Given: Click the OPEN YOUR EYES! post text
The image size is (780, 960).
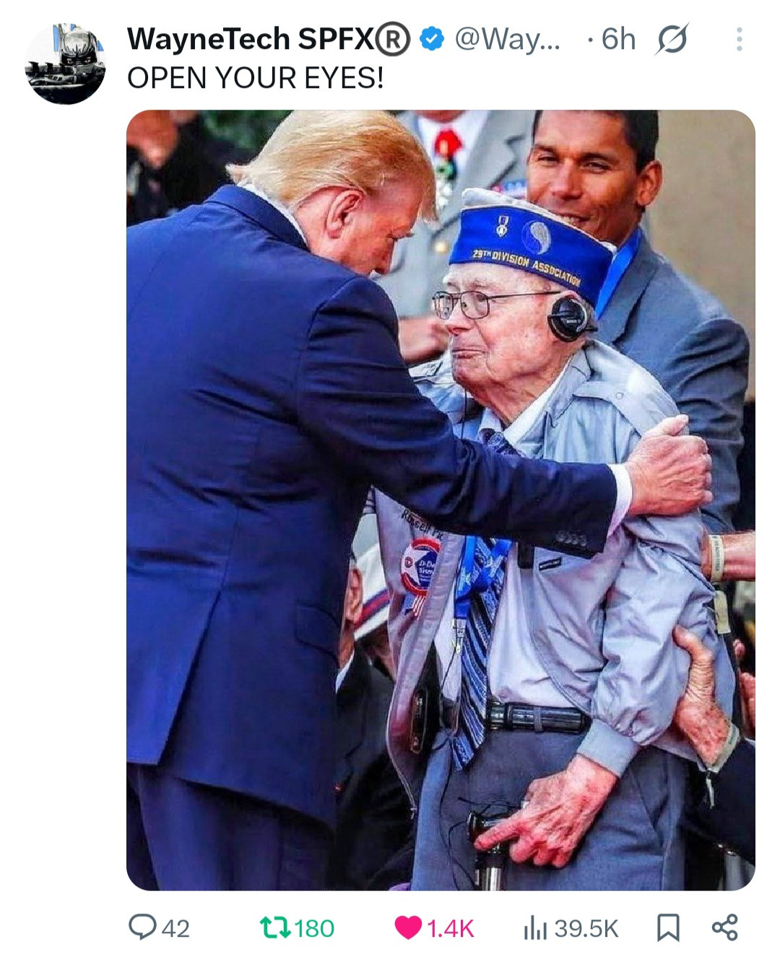Looking at the screenshot, I should pos(256,78).
